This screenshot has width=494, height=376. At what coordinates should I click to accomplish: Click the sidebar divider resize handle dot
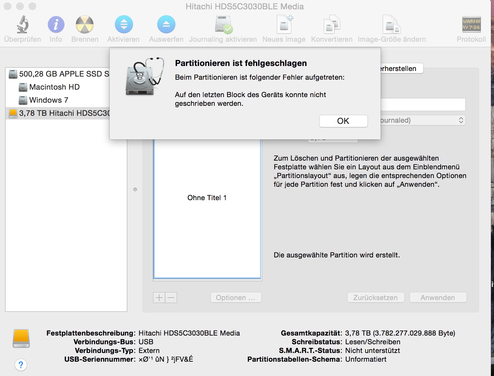(x=135, y=190)
